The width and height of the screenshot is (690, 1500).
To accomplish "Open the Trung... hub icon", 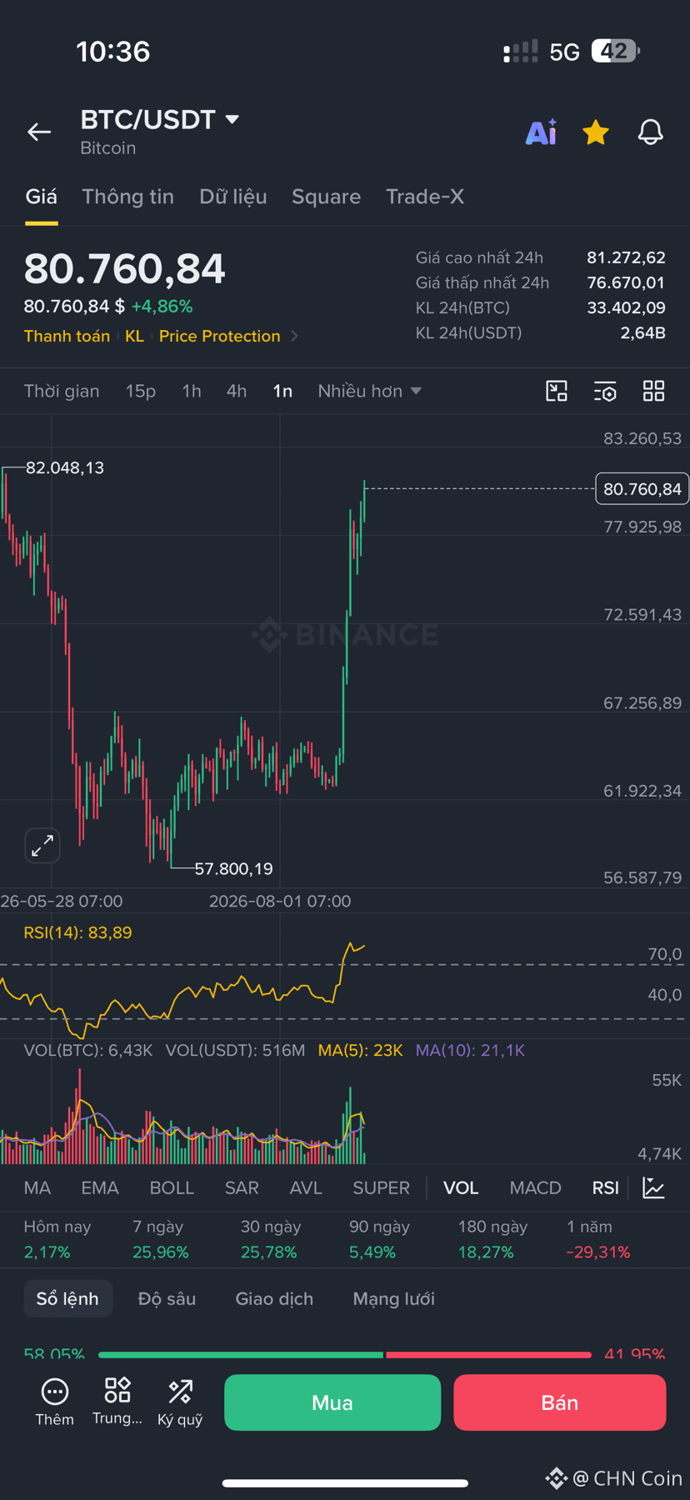I will (117, 1402).
